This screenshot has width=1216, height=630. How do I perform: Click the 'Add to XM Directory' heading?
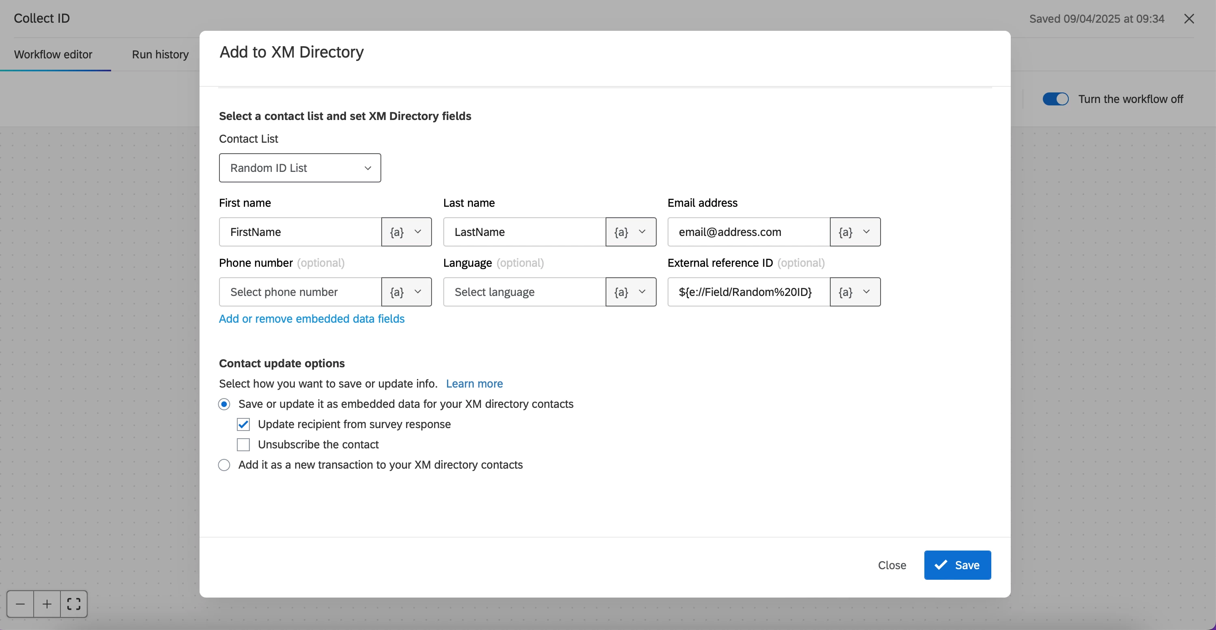292,52
